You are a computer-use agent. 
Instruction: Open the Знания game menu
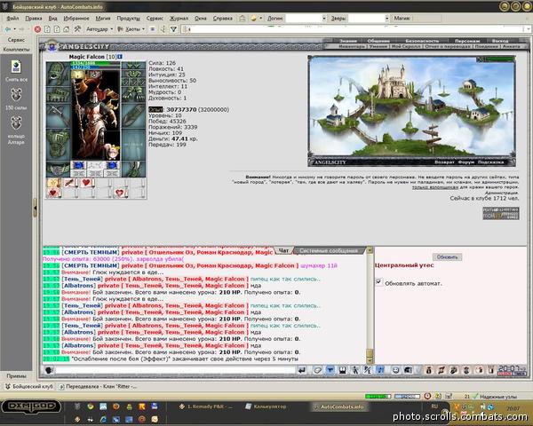(347, 41)
